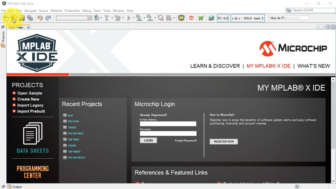Open the Navigate menu
The height and width of the screenshot is (189, 336).
[30, 11]
